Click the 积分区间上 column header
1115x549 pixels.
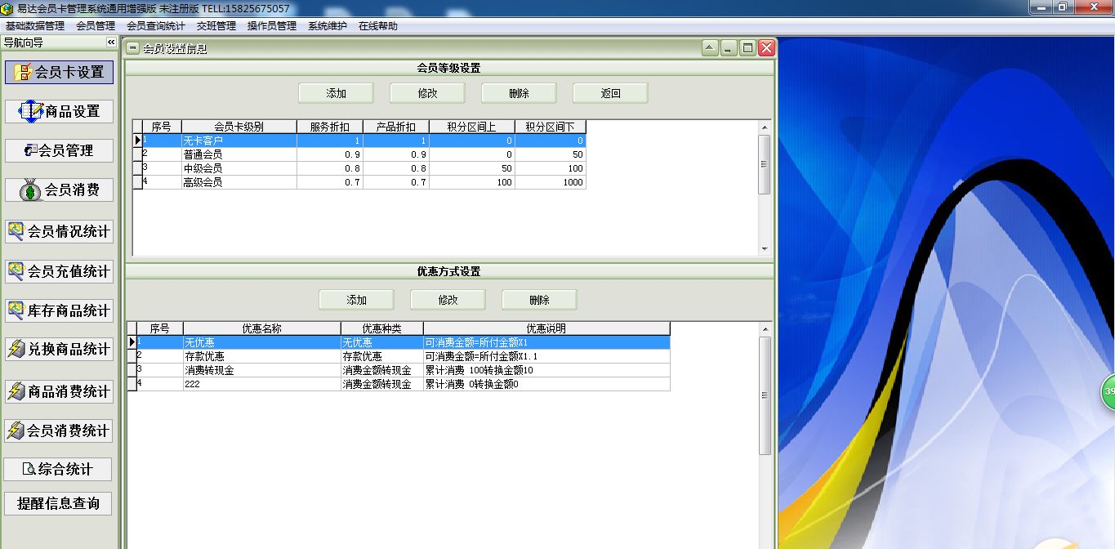click(x=472, y=127)
